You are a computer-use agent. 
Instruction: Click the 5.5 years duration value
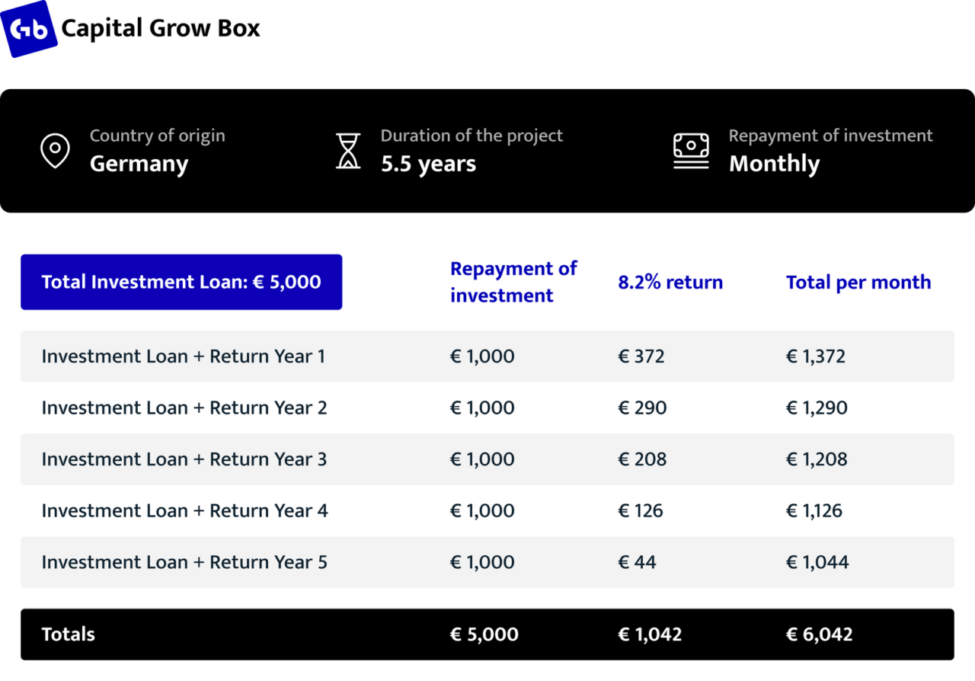pos(428,164)
